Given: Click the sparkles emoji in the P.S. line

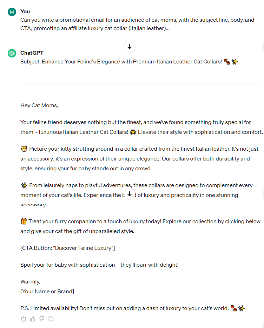Looking at the screenshot, I should click(x=241, y=308).
